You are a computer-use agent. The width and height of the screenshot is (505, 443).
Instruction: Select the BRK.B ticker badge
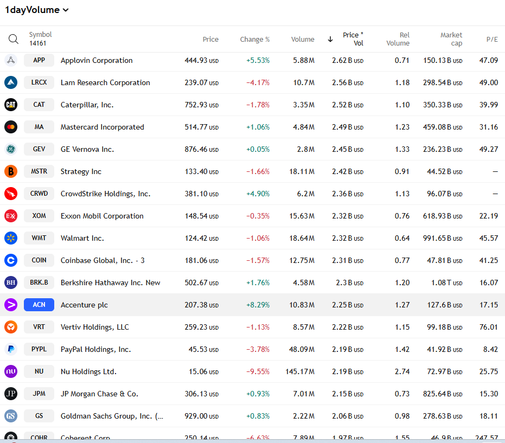click(x=39, y=283)
